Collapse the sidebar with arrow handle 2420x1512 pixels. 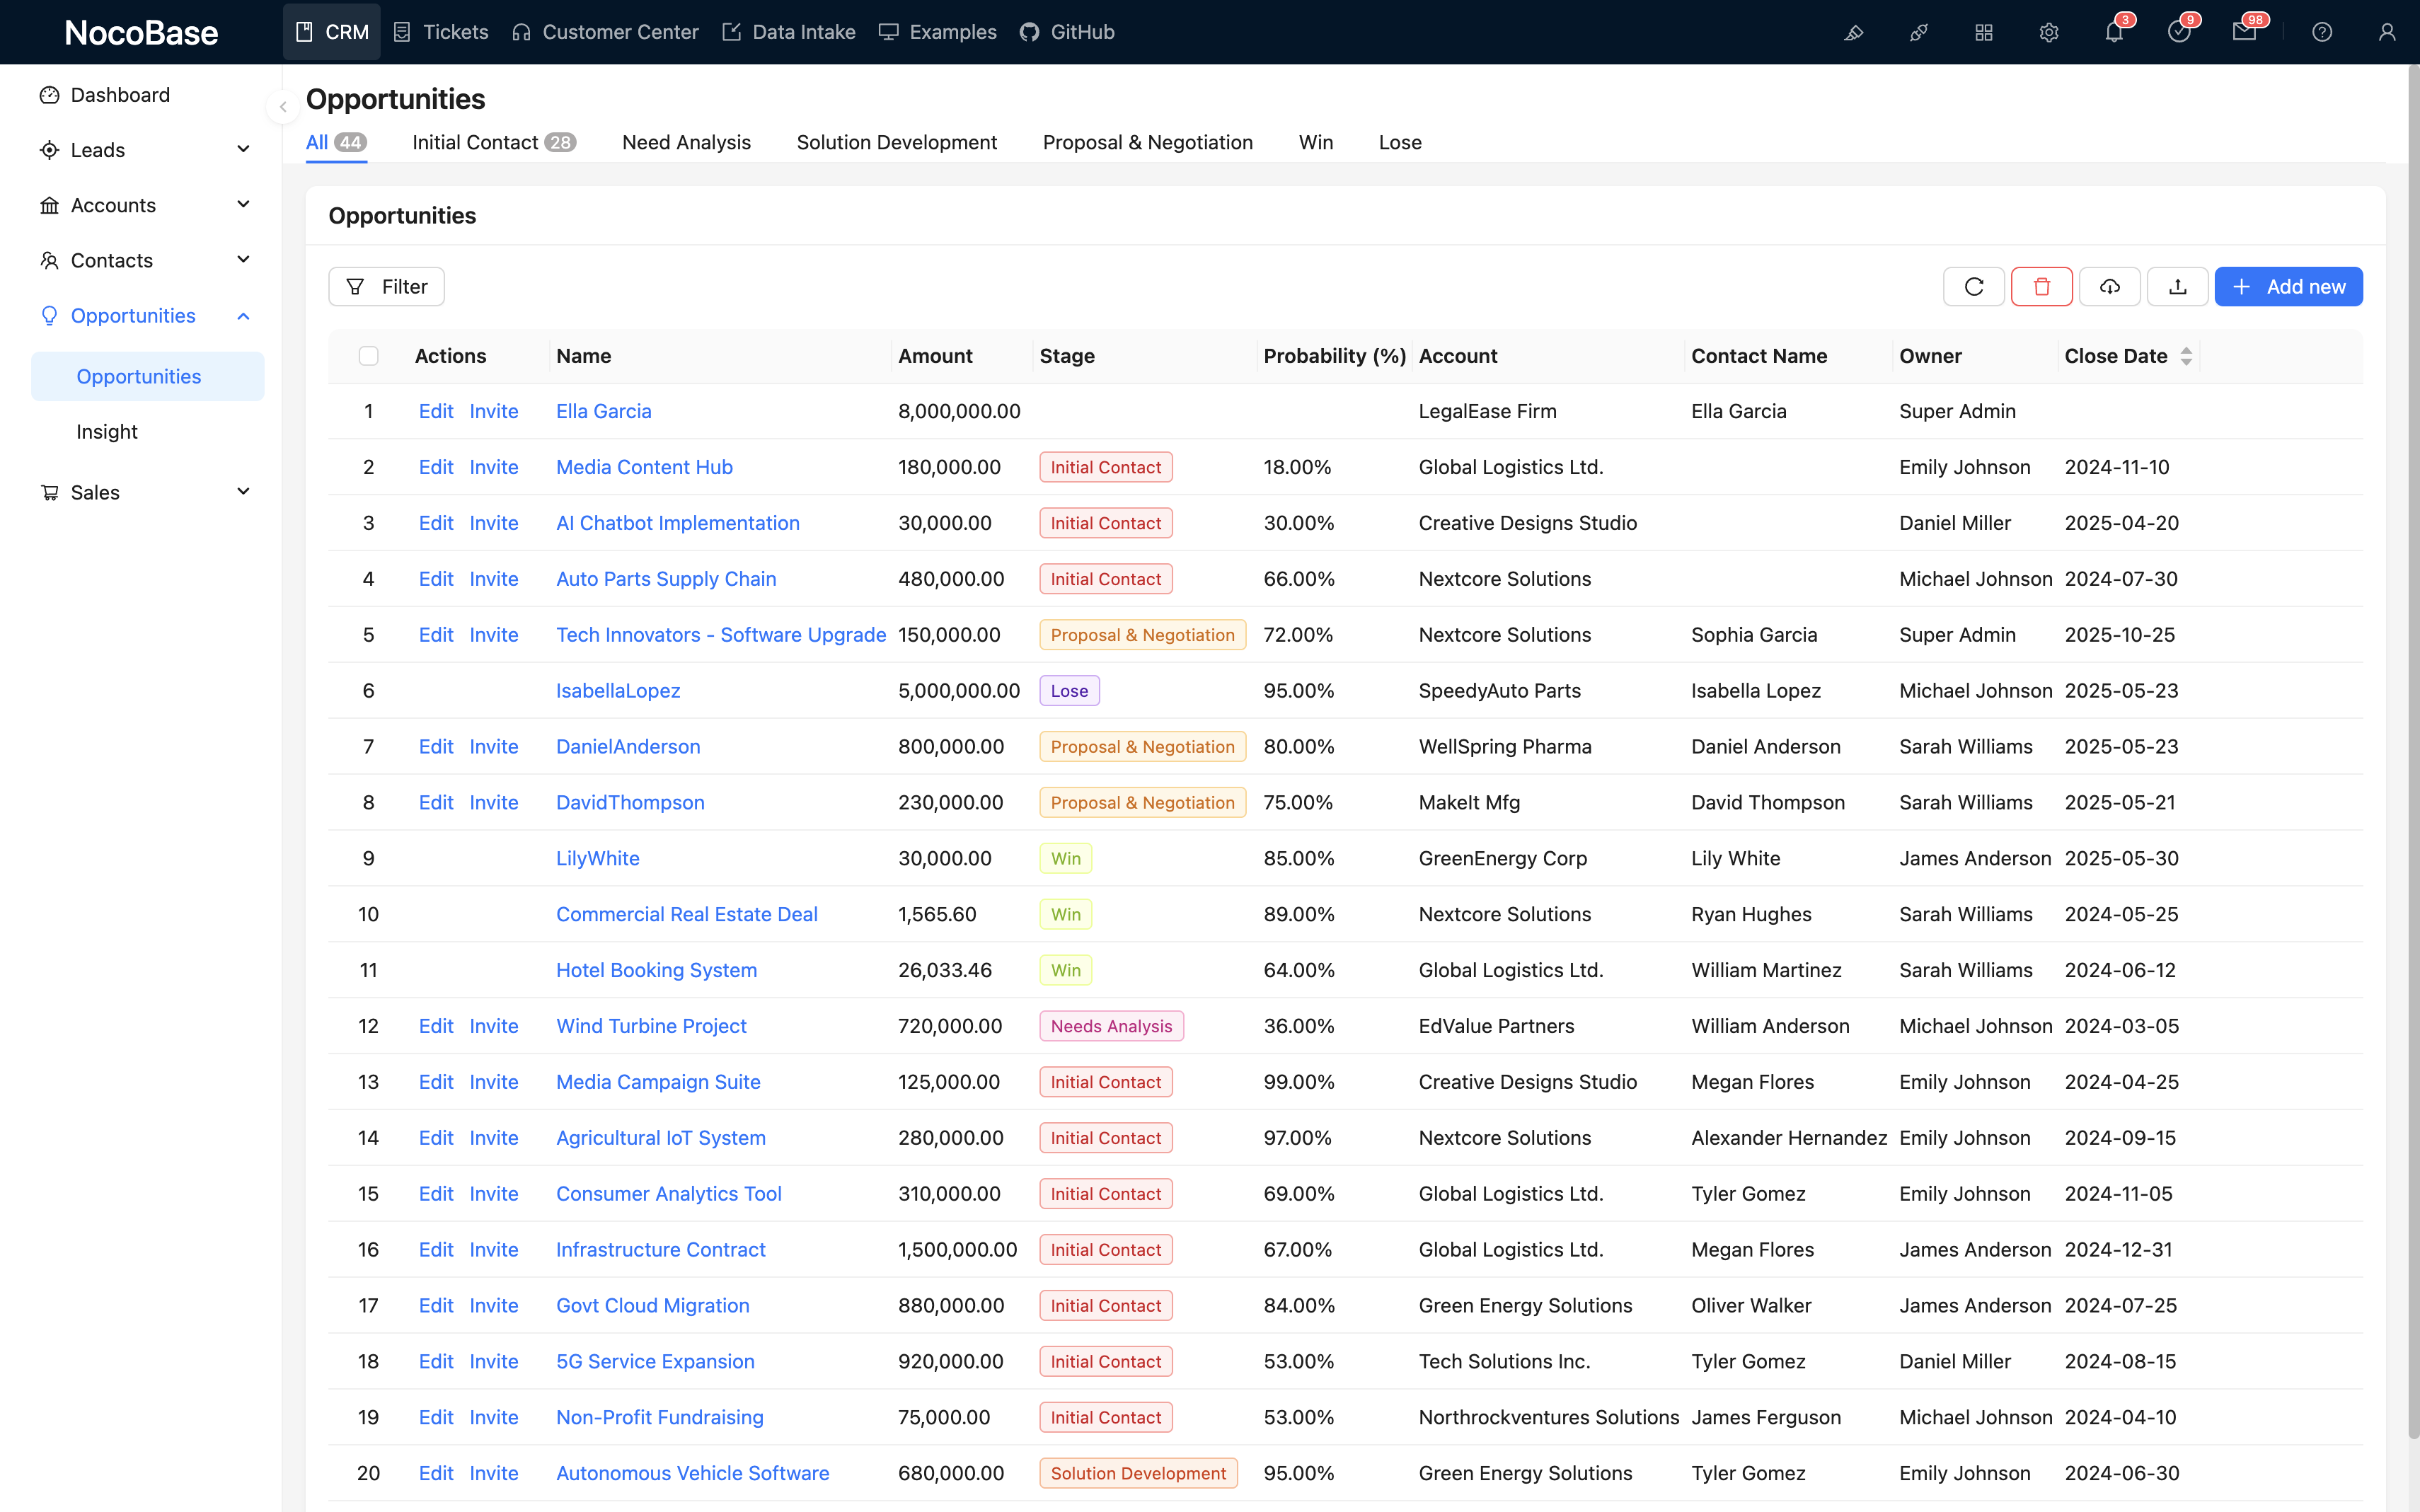pyautogui.click(x=283, y=107)
